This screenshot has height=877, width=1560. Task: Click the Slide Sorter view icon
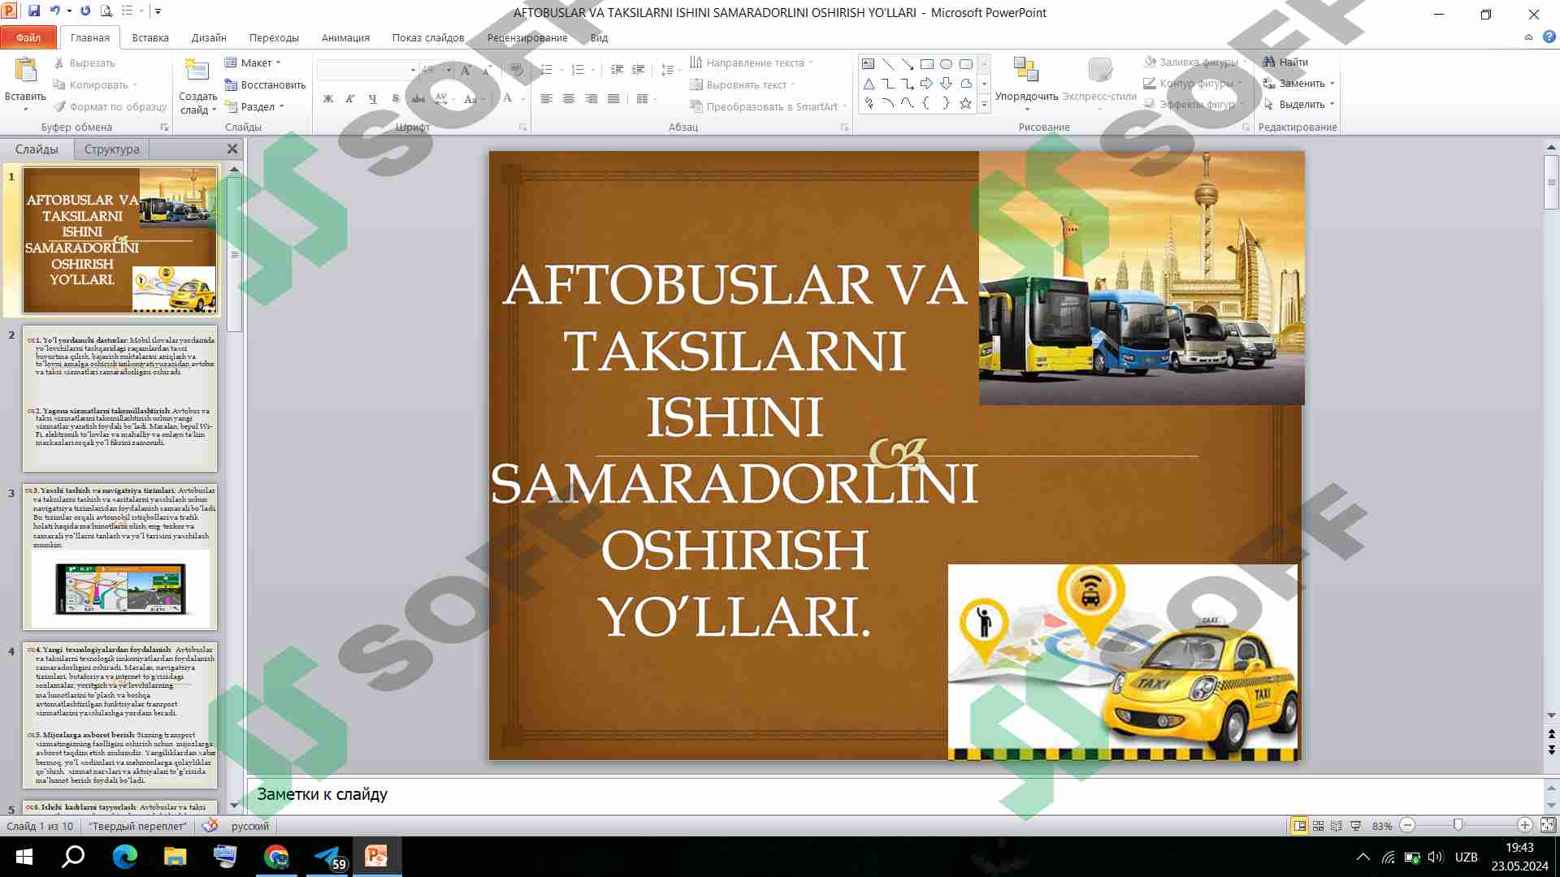[x=1318, y=826]
